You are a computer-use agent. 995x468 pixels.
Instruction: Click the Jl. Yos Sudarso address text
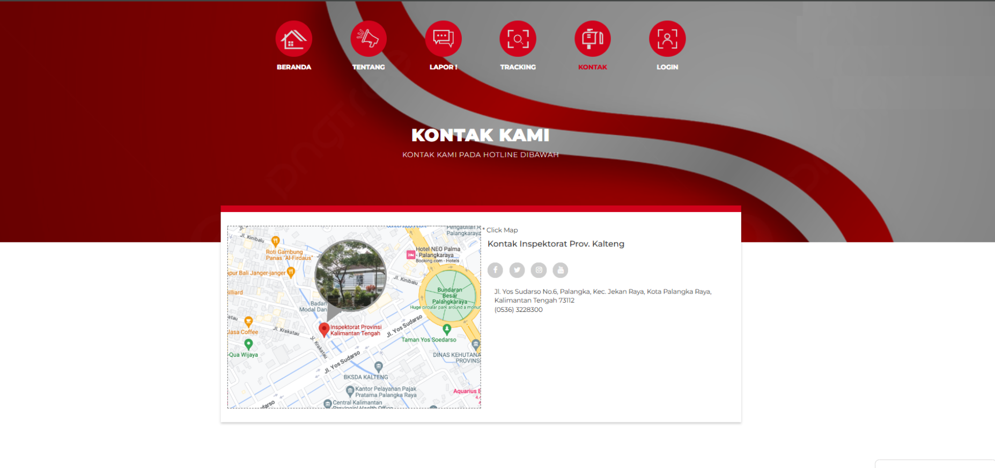click(603, 296)
